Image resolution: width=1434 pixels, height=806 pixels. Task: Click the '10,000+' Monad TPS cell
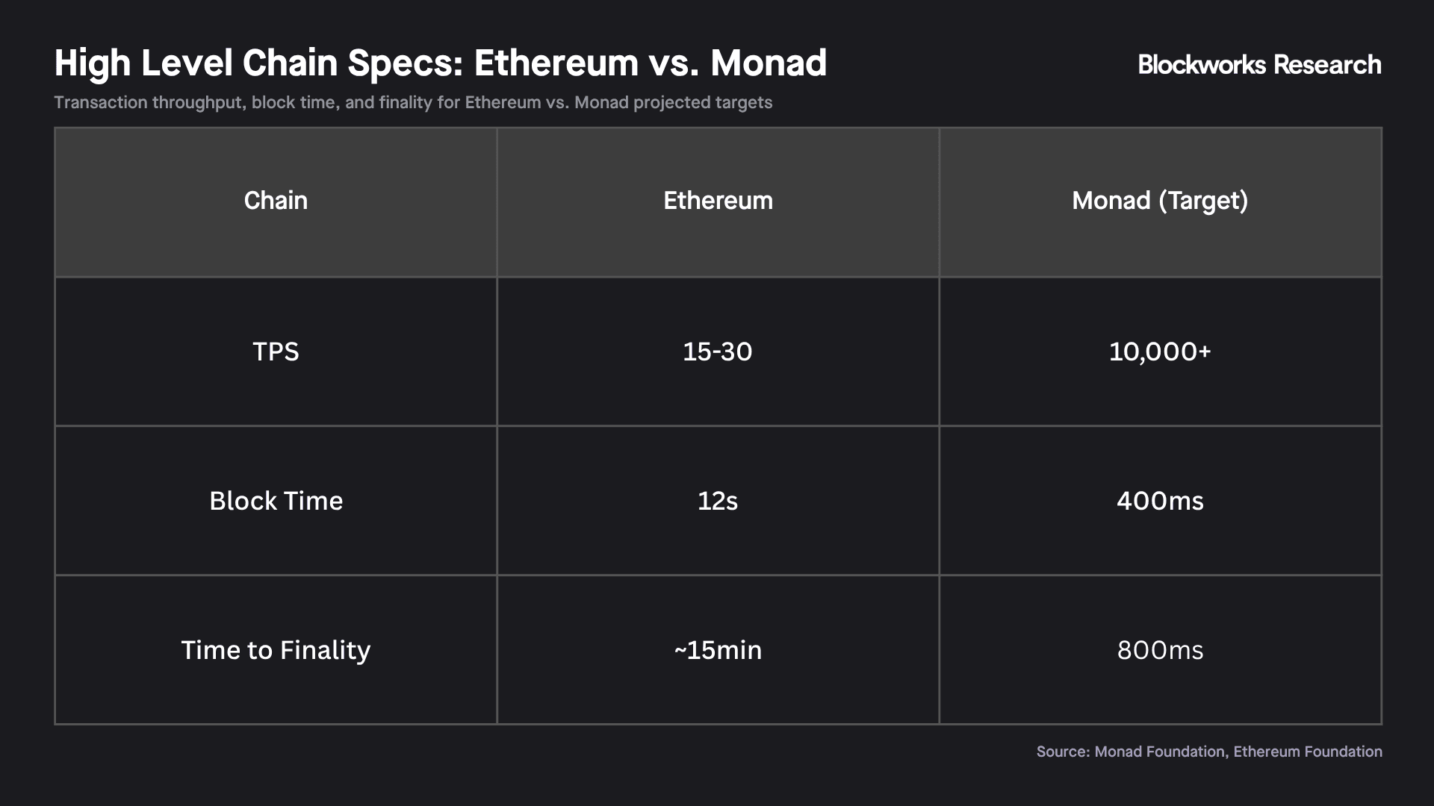(1160, 352)
